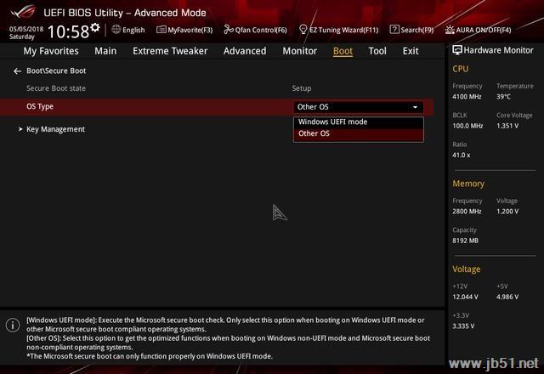This screenshot has width=544, height=374.
Task: Go to the Advanced tab
Action: (245, 51)
